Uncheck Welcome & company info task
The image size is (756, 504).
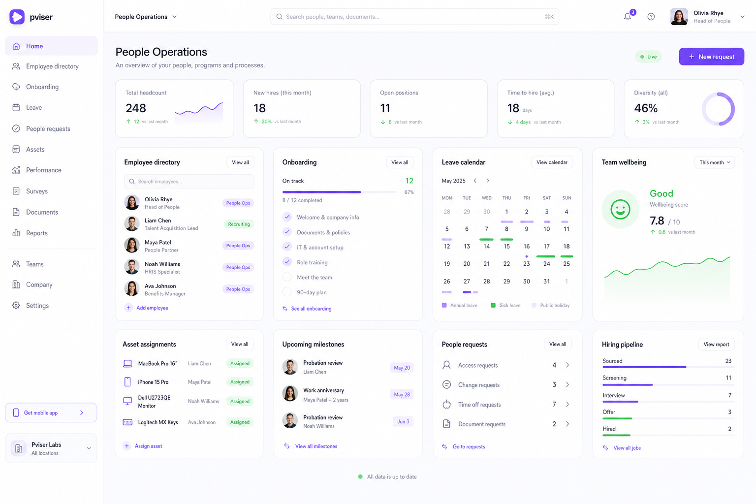[x=287, y=217]
